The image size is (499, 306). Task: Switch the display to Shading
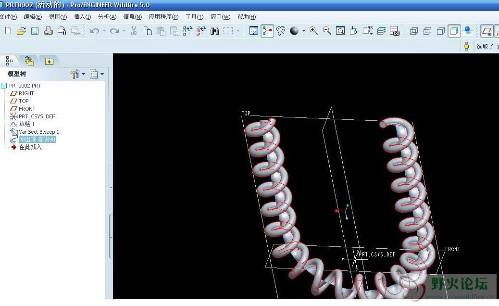click(x=454, y=31)
